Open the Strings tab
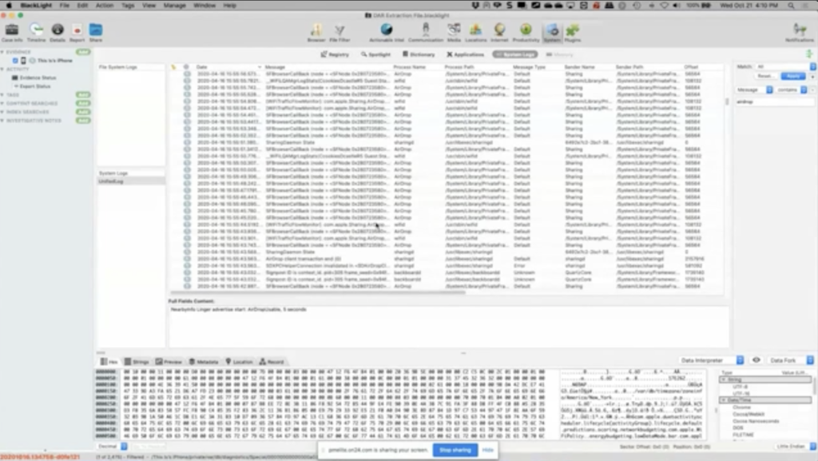Viewport: 818px width, 461px height. [137, 361]
